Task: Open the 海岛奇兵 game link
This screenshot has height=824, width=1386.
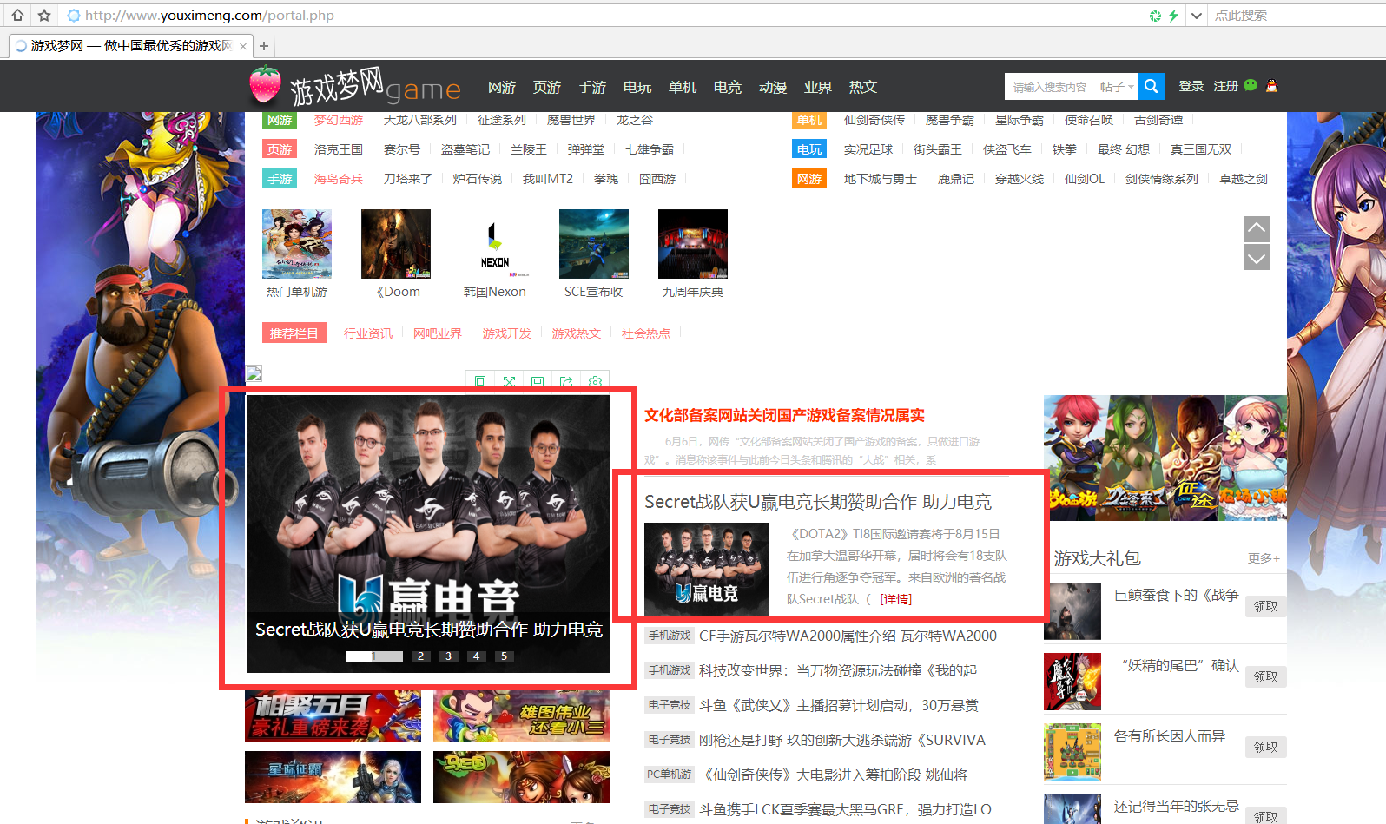Action: click(339, 179)
